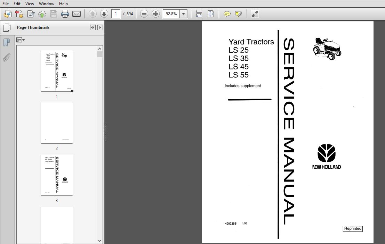Open the Window menu
Image resolution: width=385 pixels, height=244 pixels.
tap(46, 4)
